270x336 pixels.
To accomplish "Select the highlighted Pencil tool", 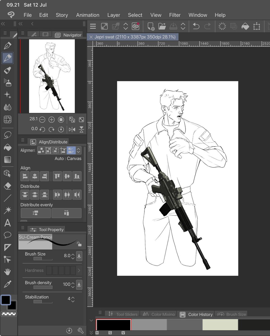I will click(8, 58).
